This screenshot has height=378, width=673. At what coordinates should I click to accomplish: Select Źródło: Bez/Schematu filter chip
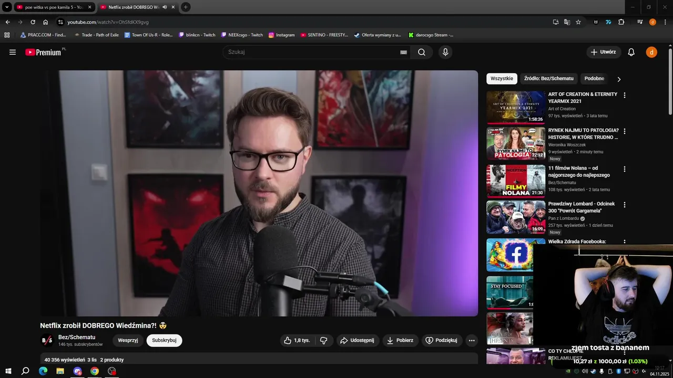point(549,79)
